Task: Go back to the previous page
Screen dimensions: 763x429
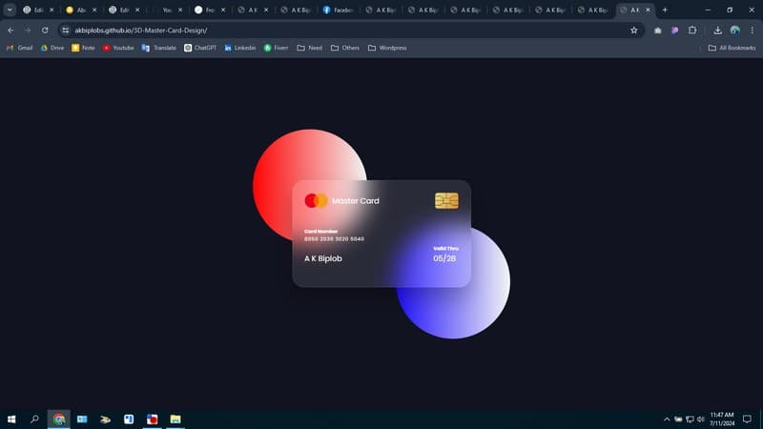Action: pyautogui.click(x=10, y=31)
